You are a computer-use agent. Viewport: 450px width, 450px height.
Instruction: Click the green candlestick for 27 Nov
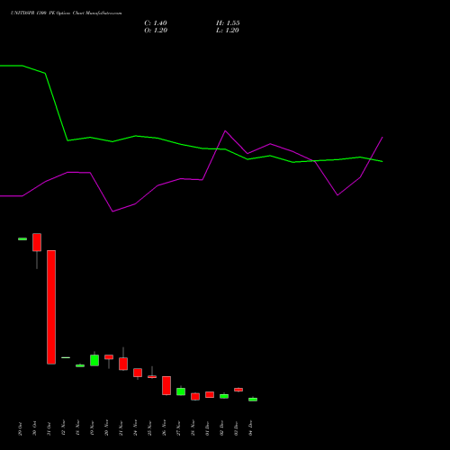click(181, 391)
